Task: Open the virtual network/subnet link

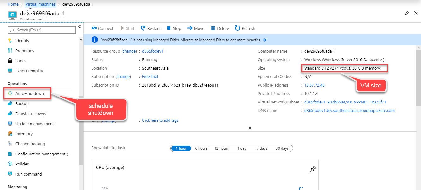Action: [345, 102]
